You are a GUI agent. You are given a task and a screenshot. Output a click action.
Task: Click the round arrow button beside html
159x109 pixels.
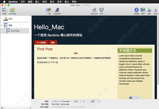click(84, 101)
